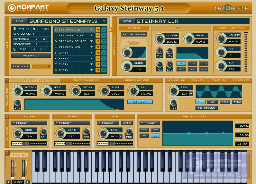Screen dimensions: 256x184
Task: Open the Tune LFO tab
Action: [219, 80]
